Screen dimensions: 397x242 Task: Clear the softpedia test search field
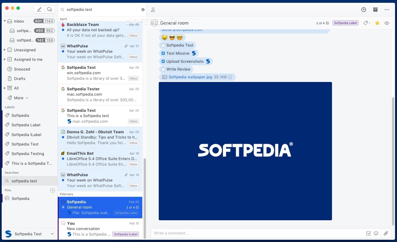(143, 9)
